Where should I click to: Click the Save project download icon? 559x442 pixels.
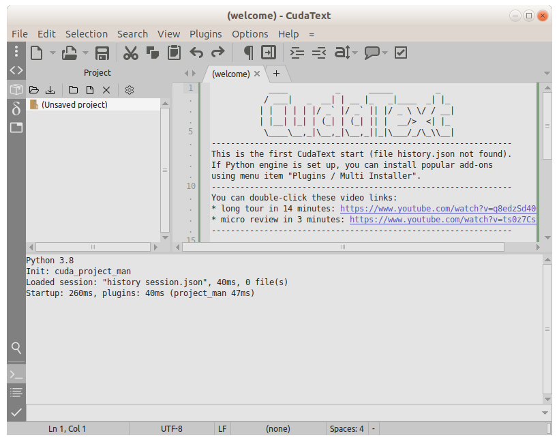click(x=50, y=90)
